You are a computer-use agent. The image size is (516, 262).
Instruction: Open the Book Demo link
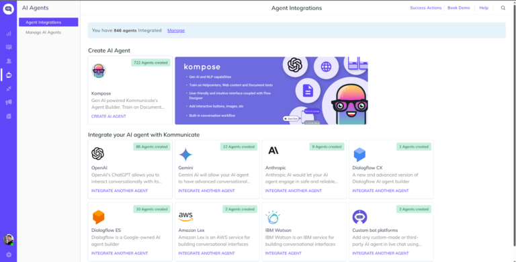459,8
